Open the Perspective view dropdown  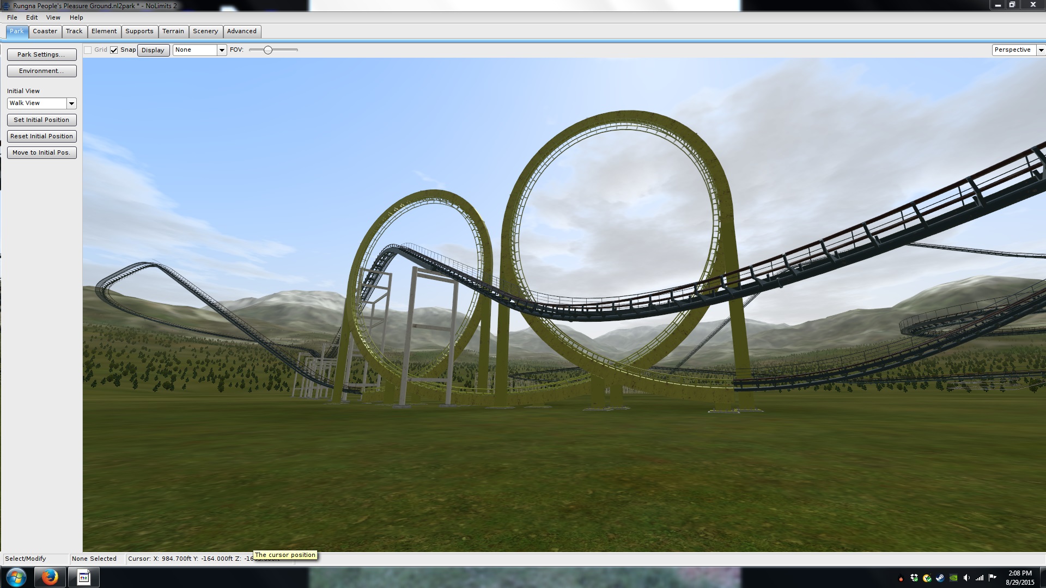pyautogui.click(x=1041, y=50)
